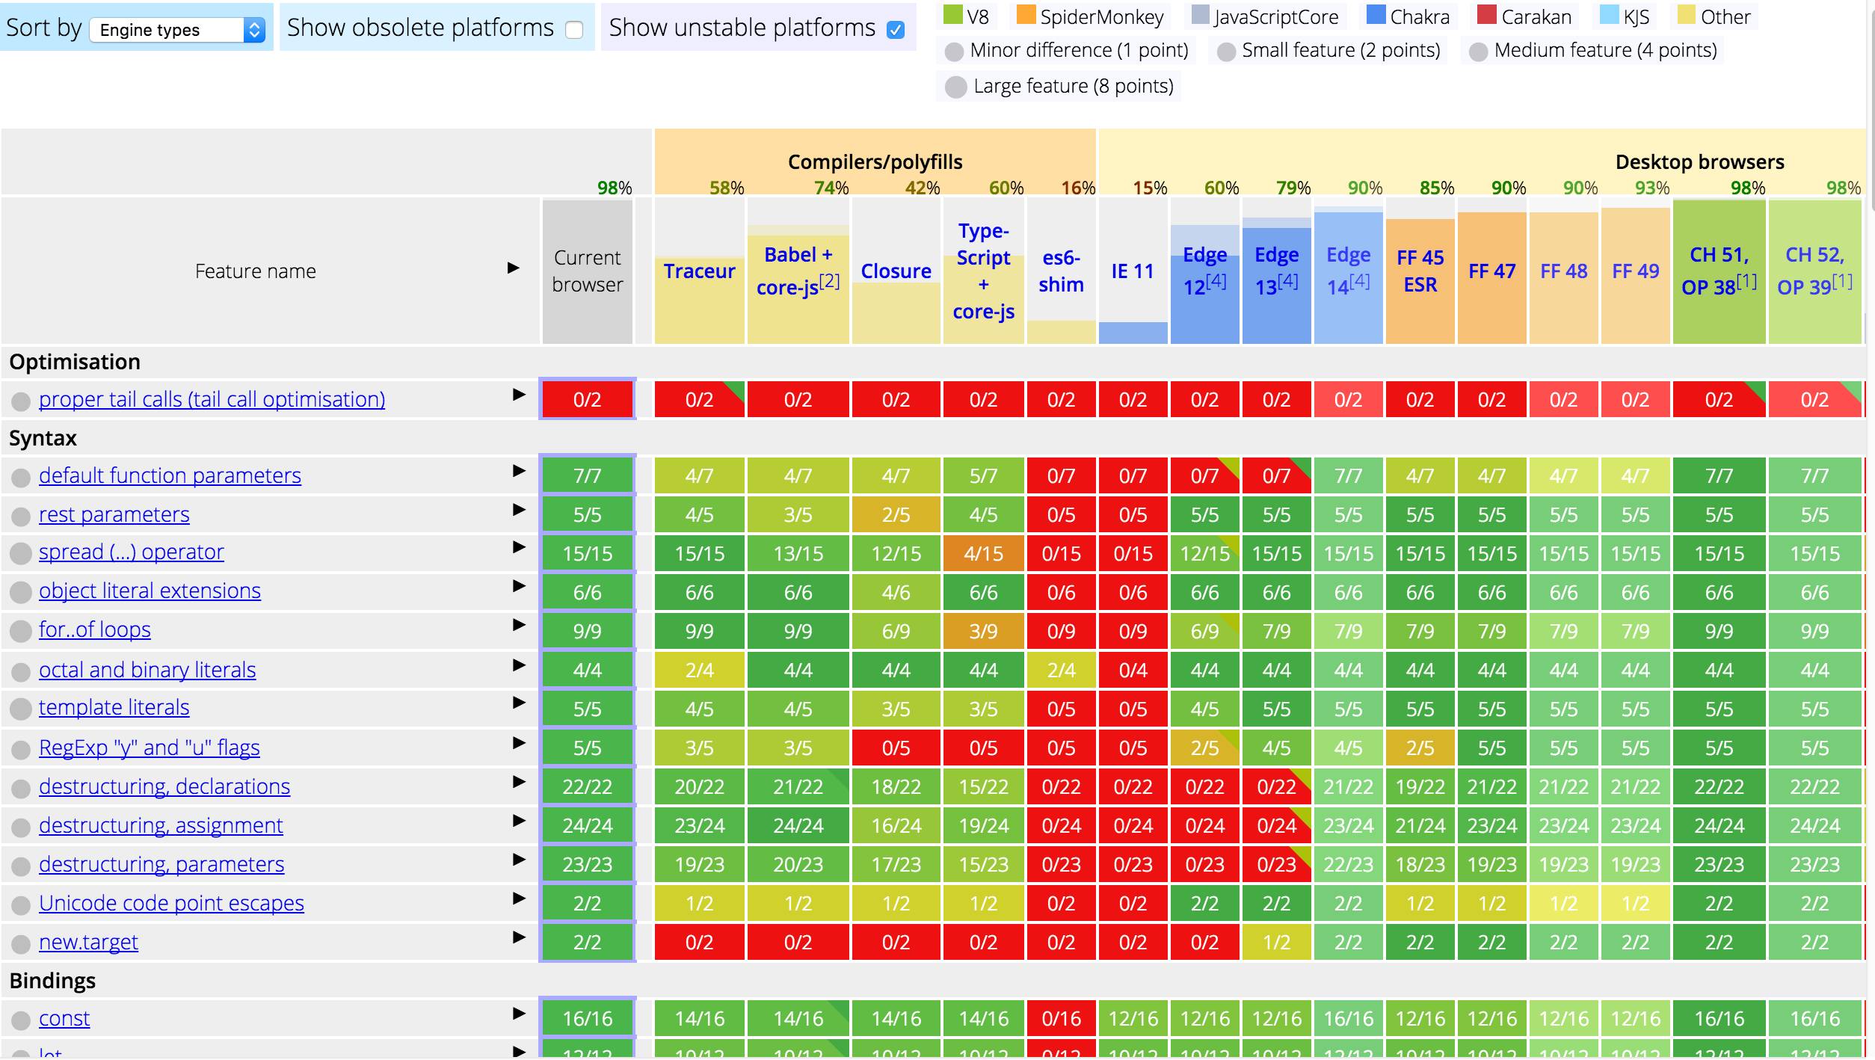Expand proper tail calls row details

[519, 395]
